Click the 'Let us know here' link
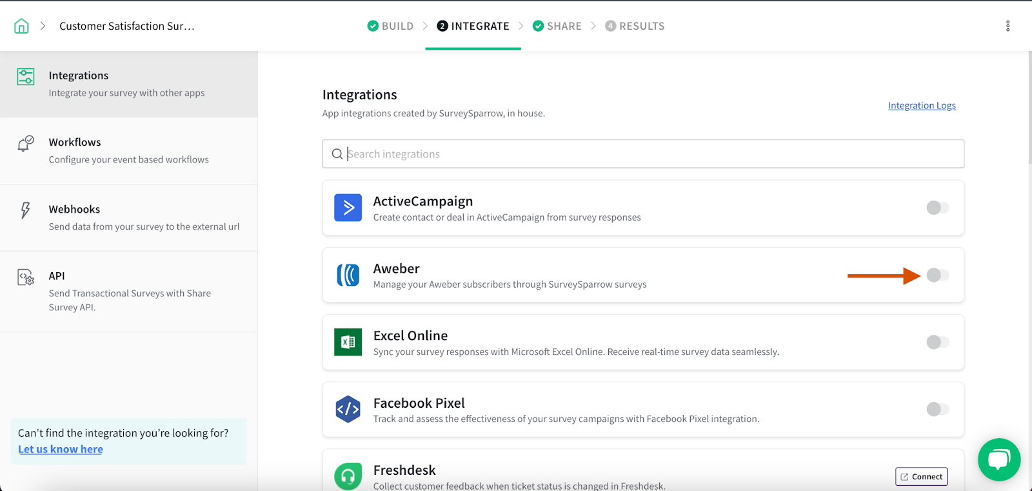 point(61,449)
